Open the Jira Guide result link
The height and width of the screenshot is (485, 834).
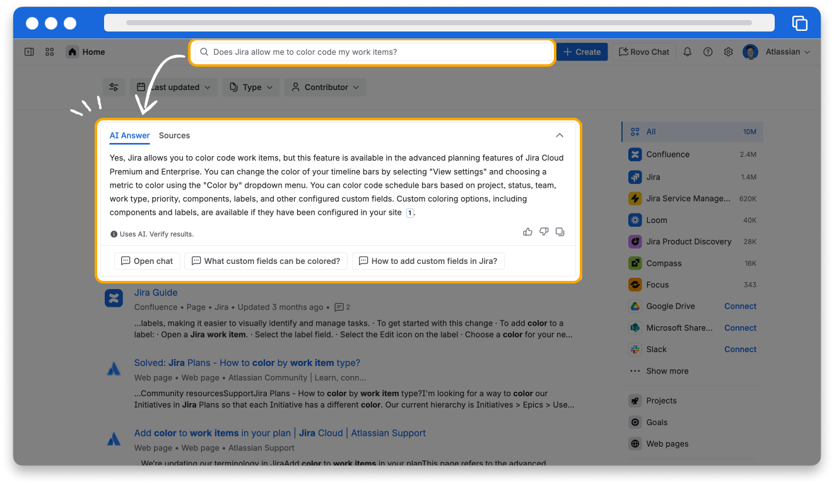[156, 293]
